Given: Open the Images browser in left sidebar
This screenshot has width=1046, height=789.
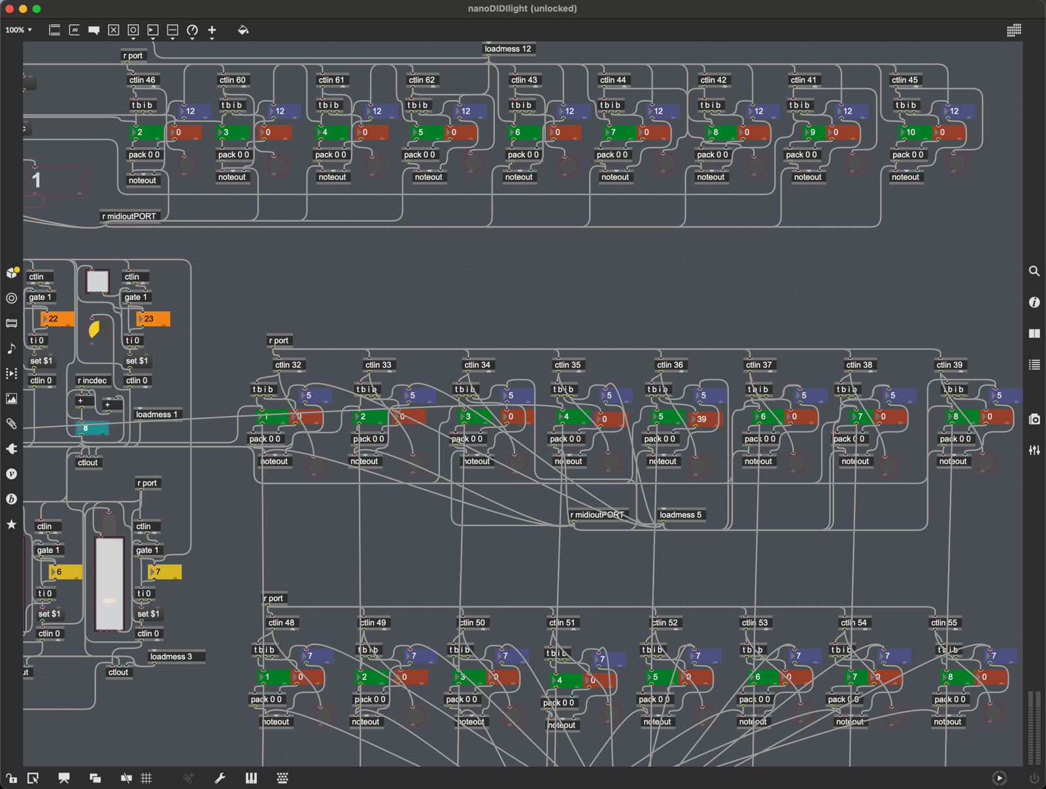Looking at the screenshot, I should (x=12, y=399).
